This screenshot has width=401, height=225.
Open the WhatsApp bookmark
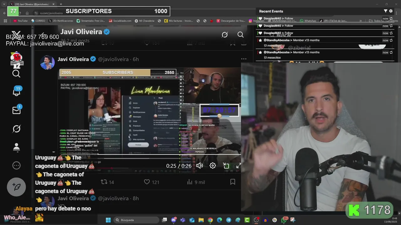point(308,21)
